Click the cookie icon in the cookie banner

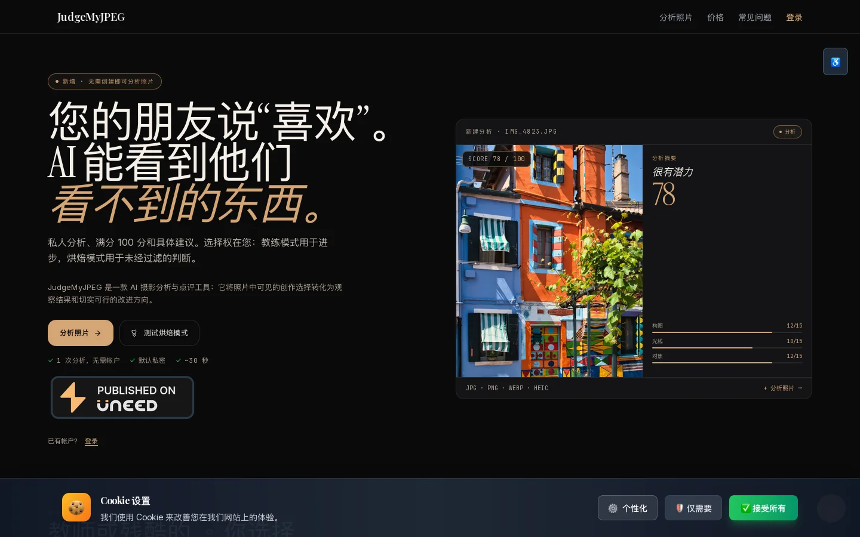pos(76,507)
